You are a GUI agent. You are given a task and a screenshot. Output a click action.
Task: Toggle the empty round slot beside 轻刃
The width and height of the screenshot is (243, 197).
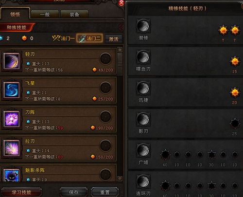coord(105,58)
